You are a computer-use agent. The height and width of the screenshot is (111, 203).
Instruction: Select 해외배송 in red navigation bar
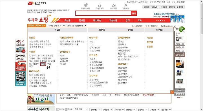[x=97, y=21]
